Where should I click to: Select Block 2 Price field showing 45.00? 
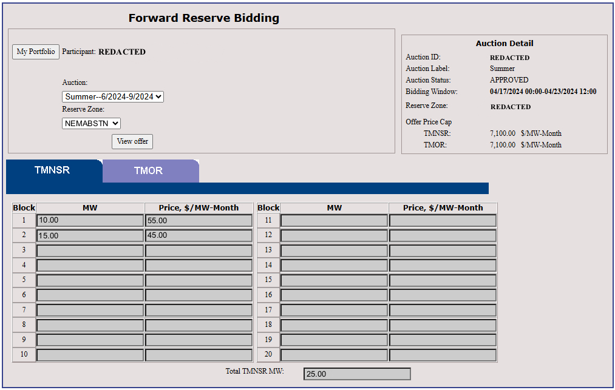point(199,235)
